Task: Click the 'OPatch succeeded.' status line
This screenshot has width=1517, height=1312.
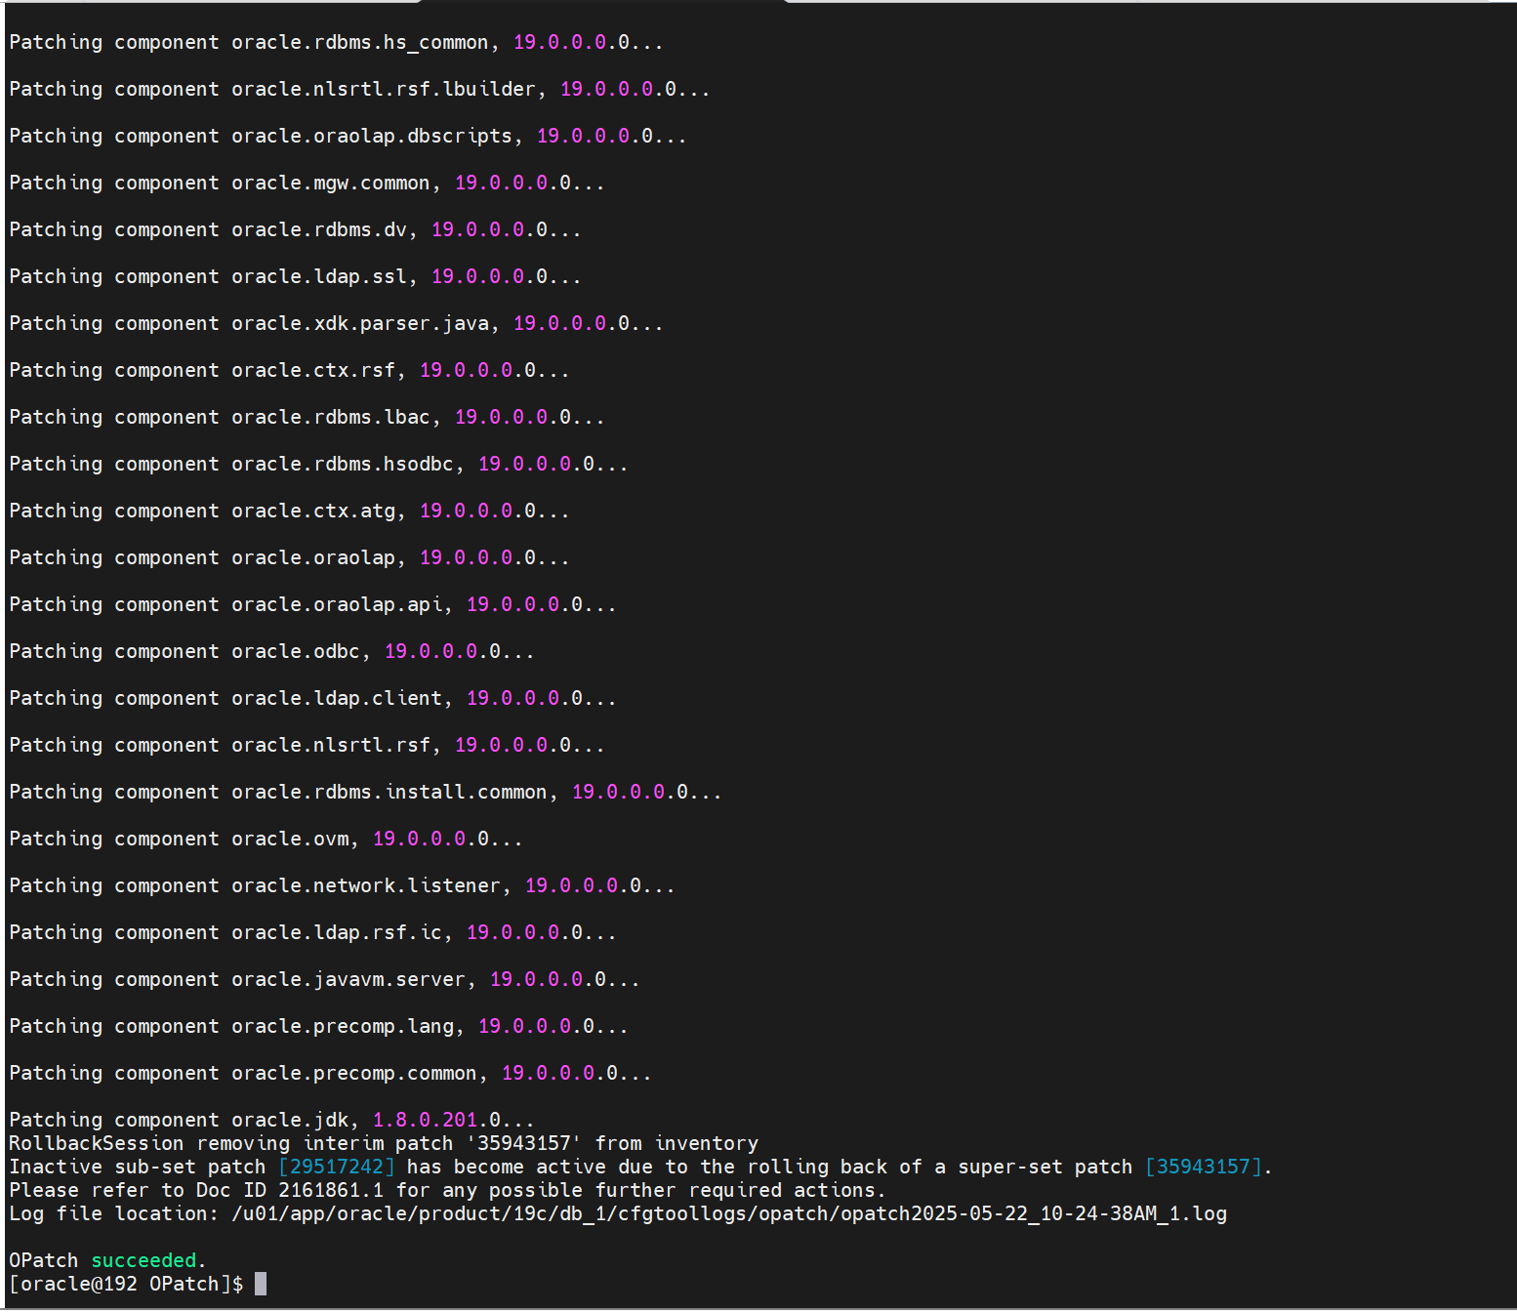Action: point(107,1260)
